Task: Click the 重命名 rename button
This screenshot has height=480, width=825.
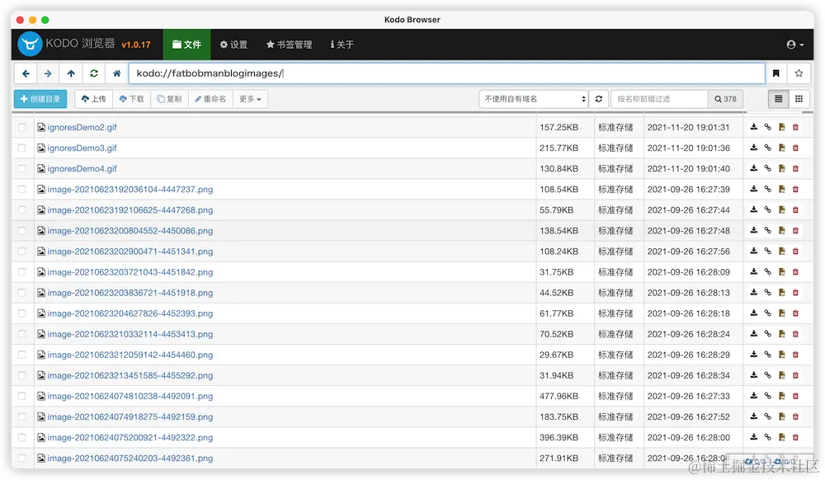Action: point(210,99)
